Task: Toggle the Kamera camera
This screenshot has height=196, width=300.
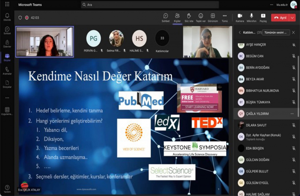Action: [240, 18]
